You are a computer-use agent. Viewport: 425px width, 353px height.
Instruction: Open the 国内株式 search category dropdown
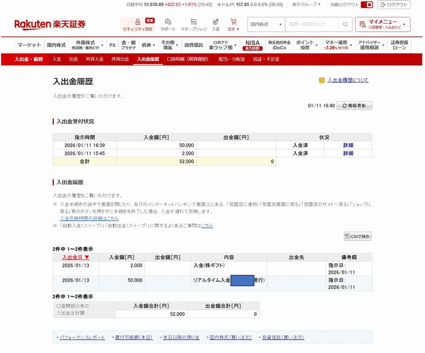tap(266, 24)
